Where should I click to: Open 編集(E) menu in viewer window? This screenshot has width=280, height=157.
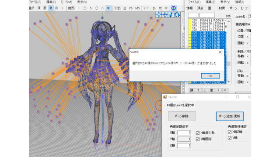[x=51, y=2]
